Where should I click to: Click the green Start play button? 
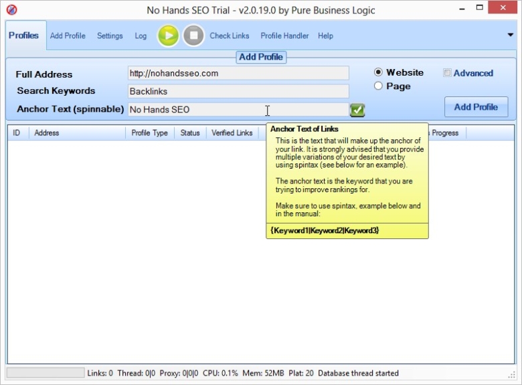pyautogui.click(x=168, y=35)
